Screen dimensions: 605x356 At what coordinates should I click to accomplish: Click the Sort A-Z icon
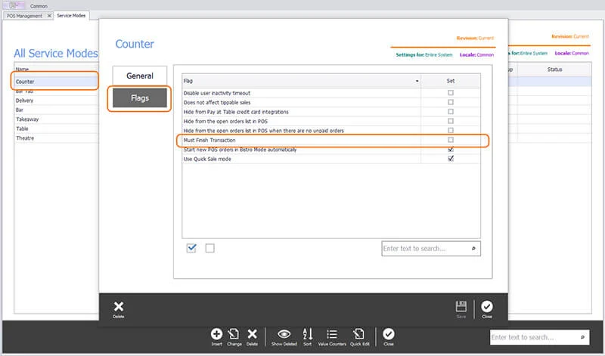(x=308, y=334)
